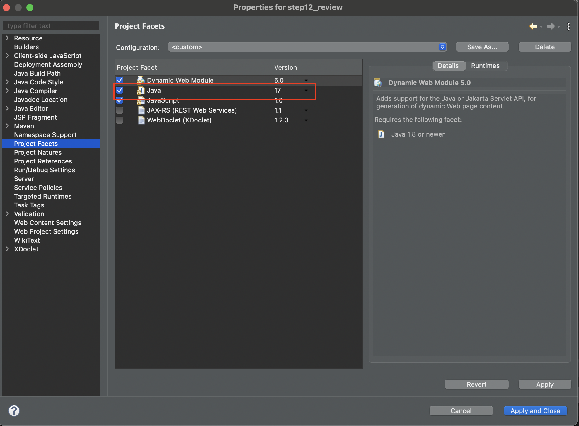This screenshot has width=579, height=426.
Task: Uncheck the JavaScript facet checkbox
Action: click(x=120, y=100)
